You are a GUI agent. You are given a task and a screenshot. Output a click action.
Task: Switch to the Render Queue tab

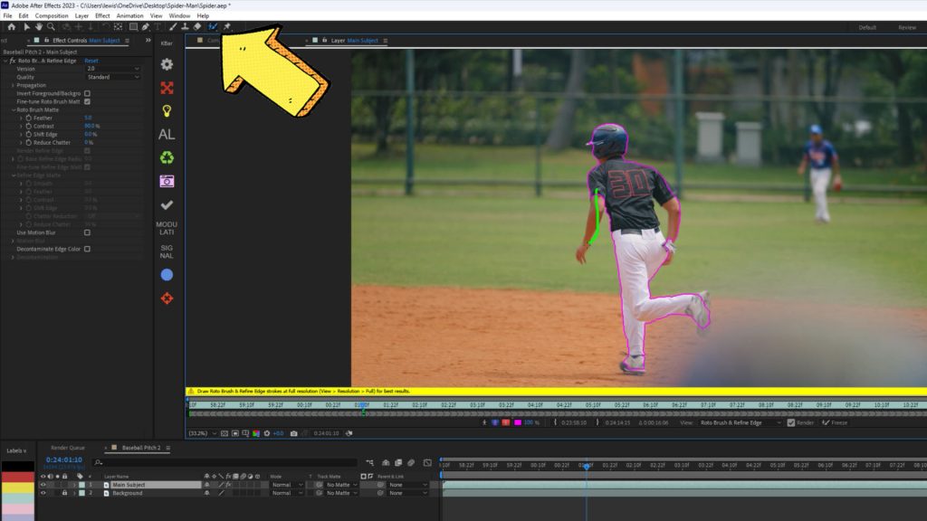click(67, 448)
